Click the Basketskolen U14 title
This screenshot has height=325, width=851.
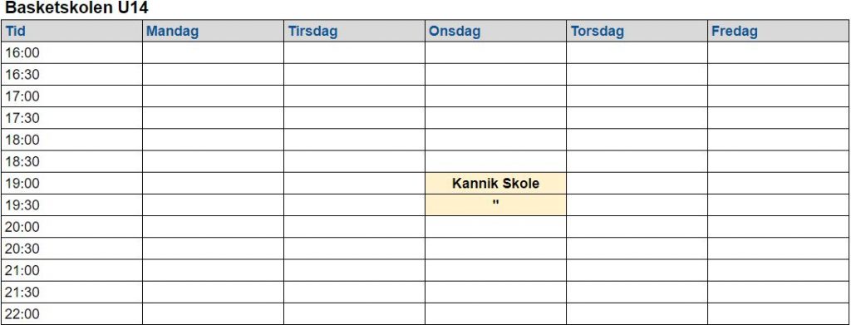pyautogui.click(x=76, y=8)
